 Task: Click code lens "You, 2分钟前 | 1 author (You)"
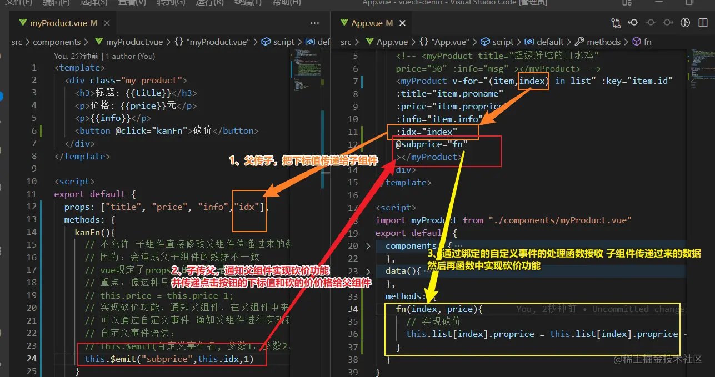104,56
